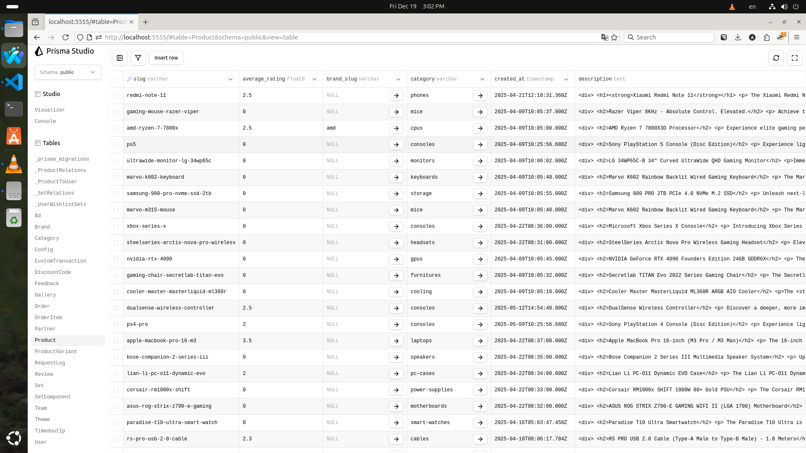
Task: Click the browser address bar
Action: pyautogui.click(x=294, y=37)
